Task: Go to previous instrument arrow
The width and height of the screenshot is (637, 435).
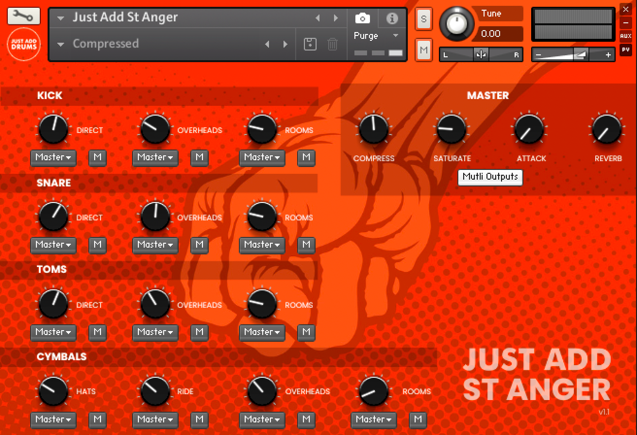Action: coord(318,18)
